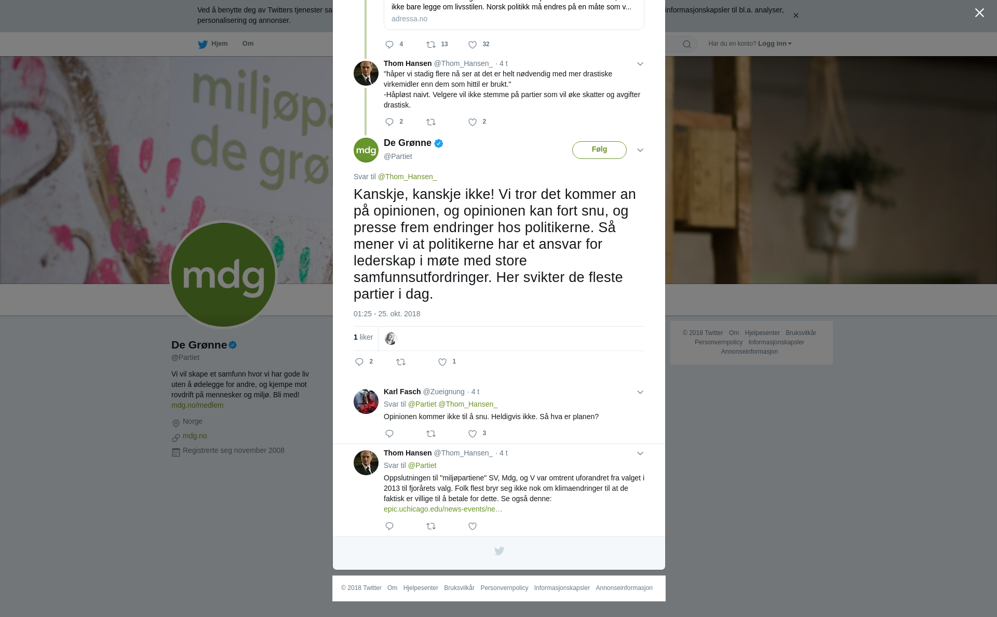The height and width of the screenshot is (617, 997).
Task: Open the Logg inn dropdown
Action: click(x=774, y=44)
